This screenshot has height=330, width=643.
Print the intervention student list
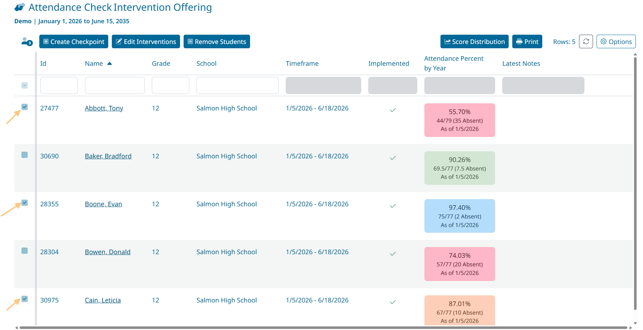click(527, 41)
